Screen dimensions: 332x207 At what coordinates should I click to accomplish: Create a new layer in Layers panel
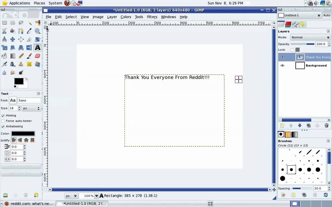click(282, 125)
